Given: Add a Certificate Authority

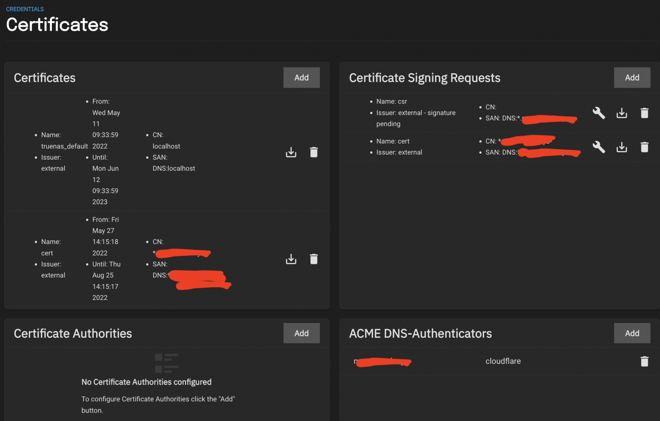Looking at the screenshot, I should click(x=301, y=333).
